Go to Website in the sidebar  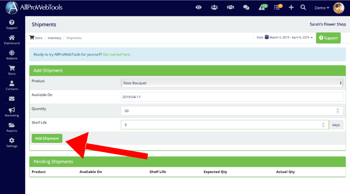[x=12, y=55]
